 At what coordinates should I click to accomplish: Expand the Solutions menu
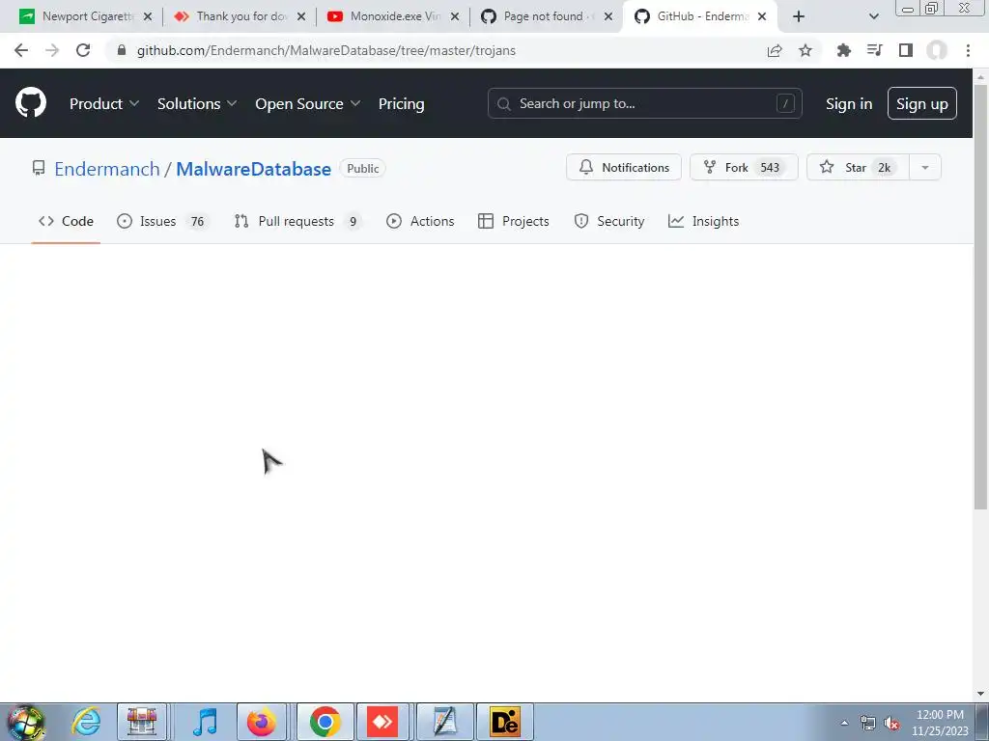pos(197,103)
